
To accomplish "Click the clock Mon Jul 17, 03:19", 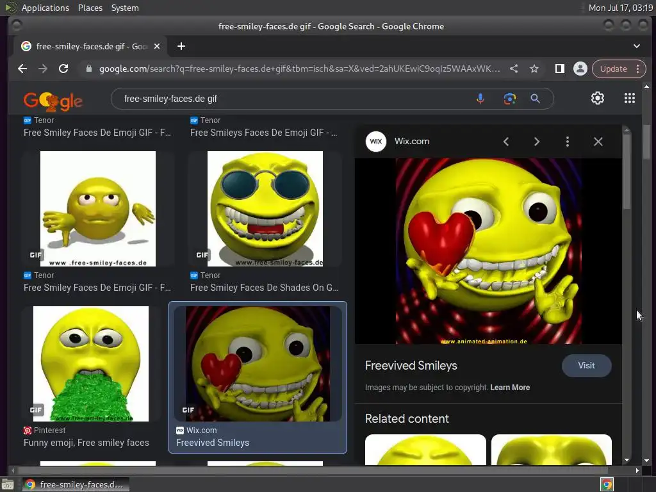I will coord(620,8).
